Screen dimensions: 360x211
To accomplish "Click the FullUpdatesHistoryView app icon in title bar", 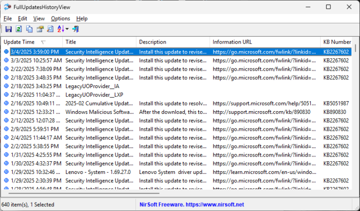I will click(x=7, y=7).
